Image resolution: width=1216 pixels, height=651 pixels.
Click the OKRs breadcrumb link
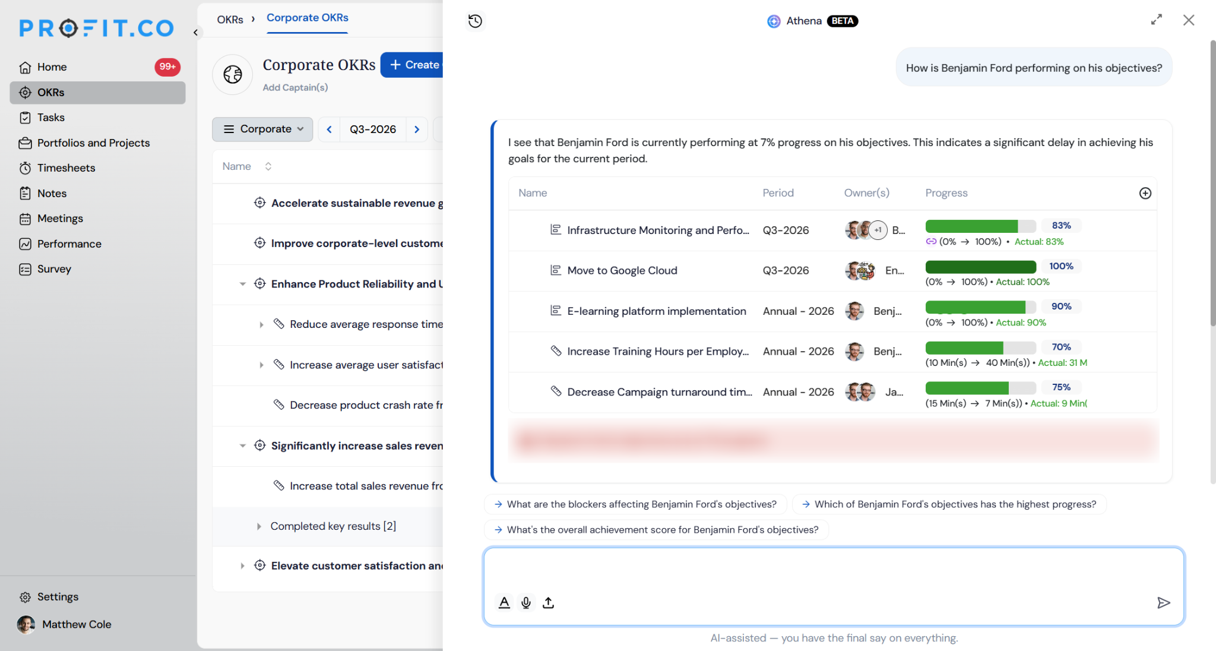coord(230,20)
